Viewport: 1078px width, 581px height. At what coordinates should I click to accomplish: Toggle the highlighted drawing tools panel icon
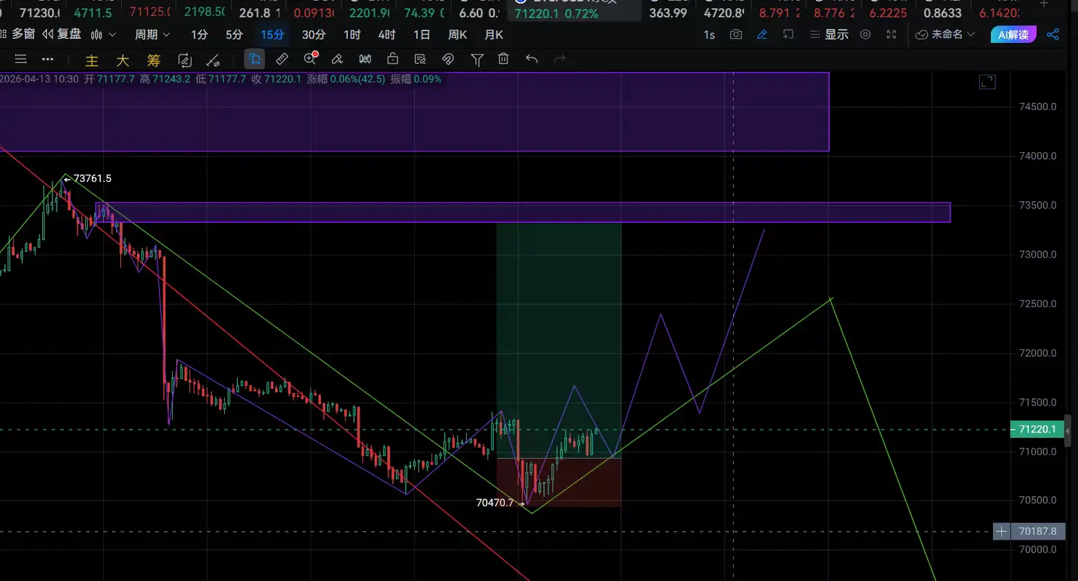click(254, 59)
